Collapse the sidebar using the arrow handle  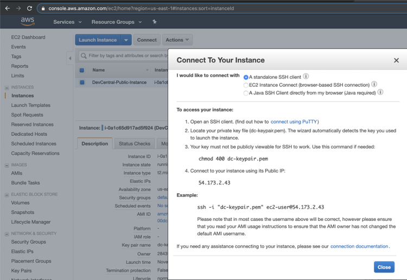70,58
